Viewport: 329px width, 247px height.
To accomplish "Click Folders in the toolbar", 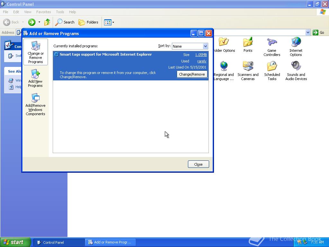I will pyautogui.click(x=88, y=22).
